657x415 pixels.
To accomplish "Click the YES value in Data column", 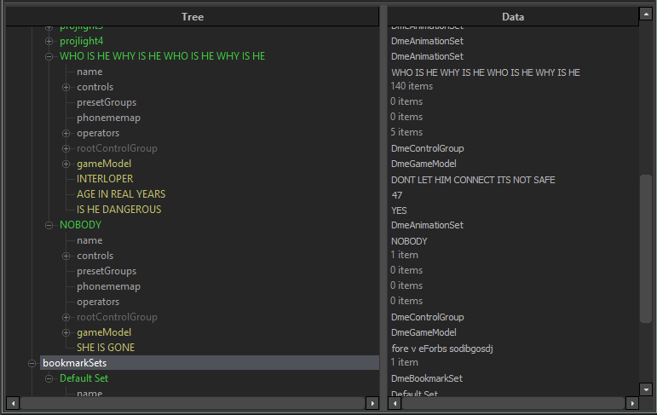I will tap(399, 210).
